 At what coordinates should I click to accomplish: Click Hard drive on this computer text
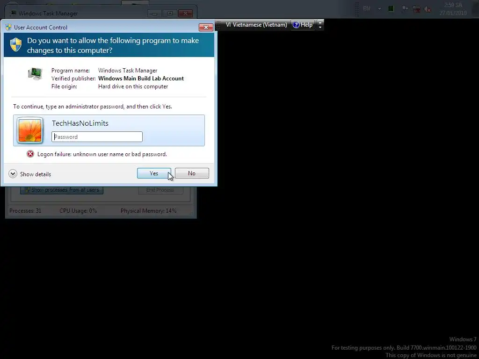click(133, 86)
